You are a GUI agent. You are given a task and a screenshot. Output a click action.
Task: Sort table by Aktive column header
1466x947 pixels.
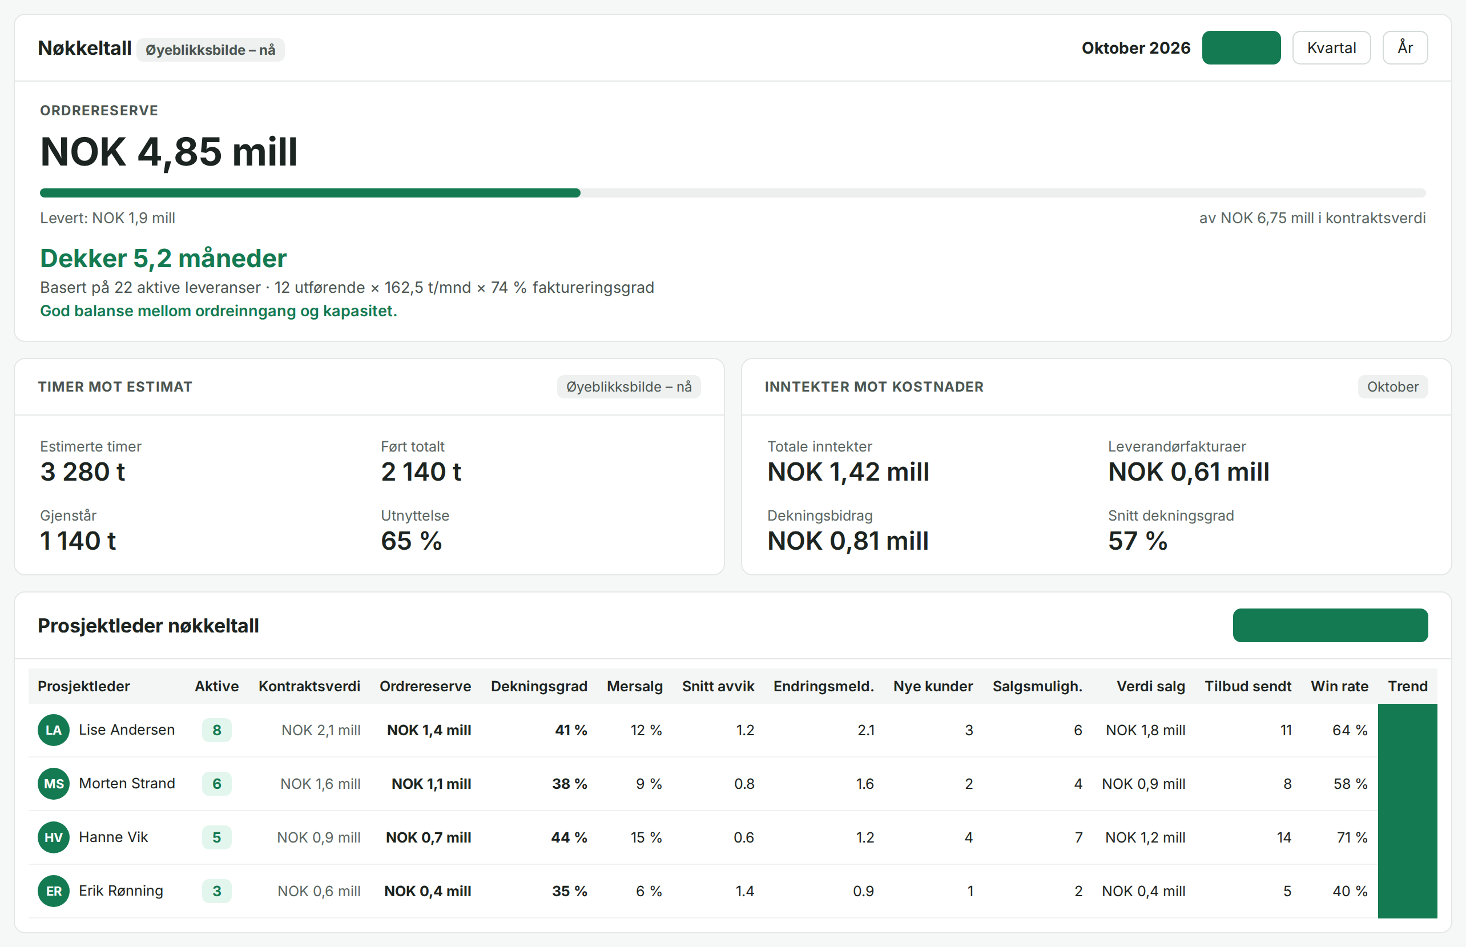tap(216, 686)
